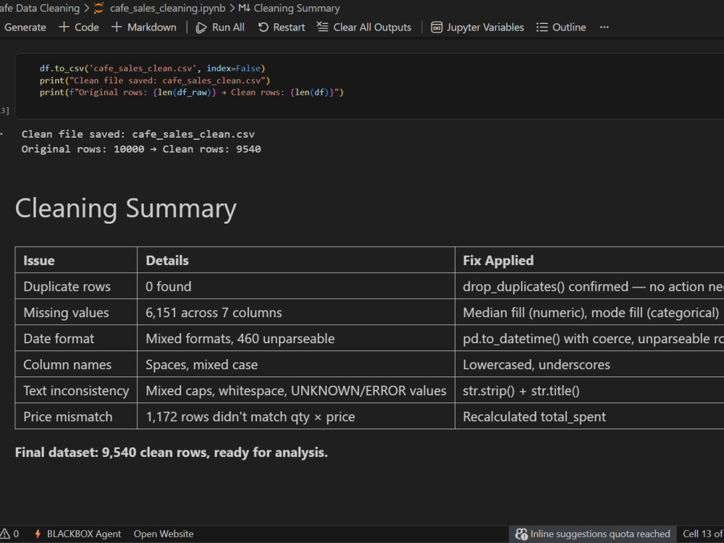This screenshot has height=543, width=724.
Task: Click the Text inconsistency table cell
Action: (76, 391)
